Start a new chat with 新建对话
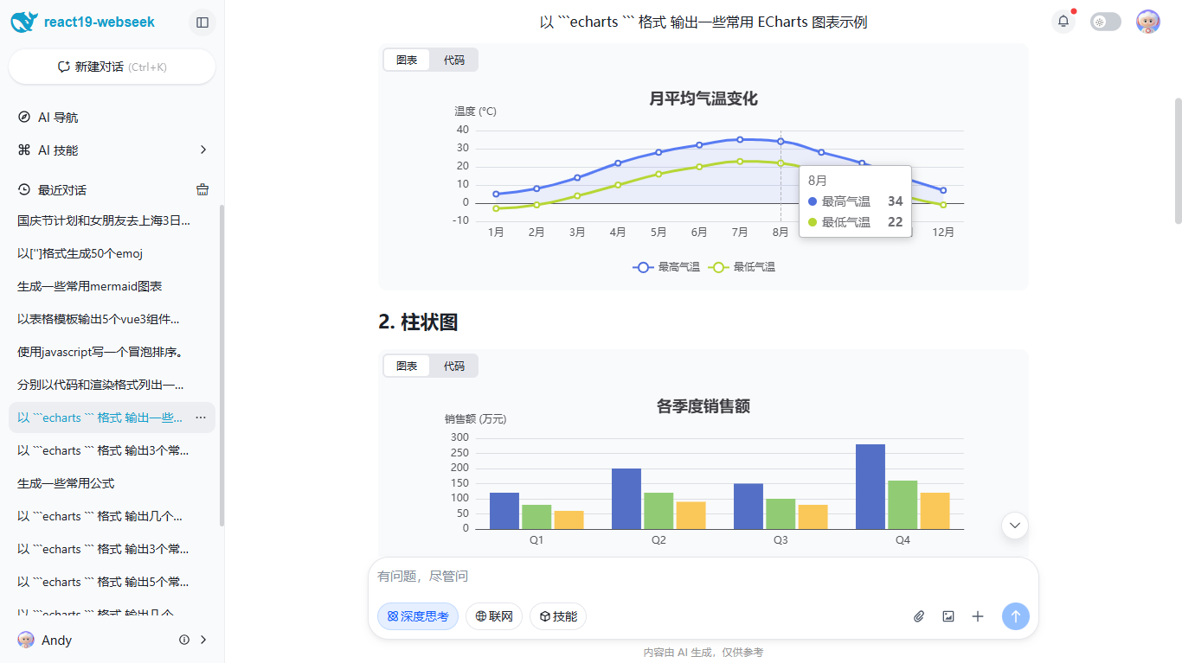1182x663 pixels. [x=112, y=67]
